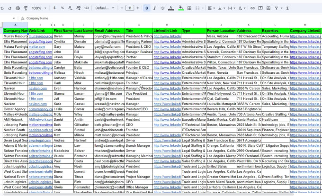This screenshot has width=322, height=196.
Task: Open the text wrapping dropdown
Action: point(232,8)
